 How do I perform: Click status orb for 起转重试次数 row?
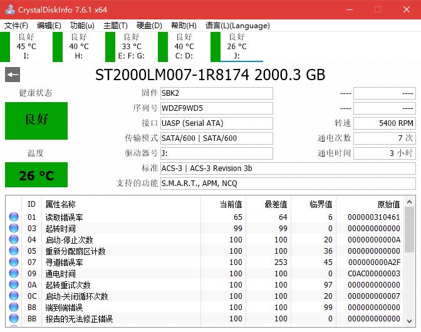coord(14,284)
